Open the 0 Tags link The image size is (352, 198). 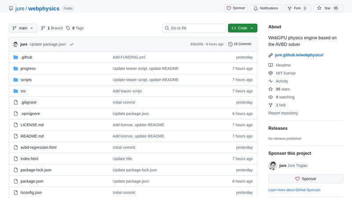[x=75, y=28]
